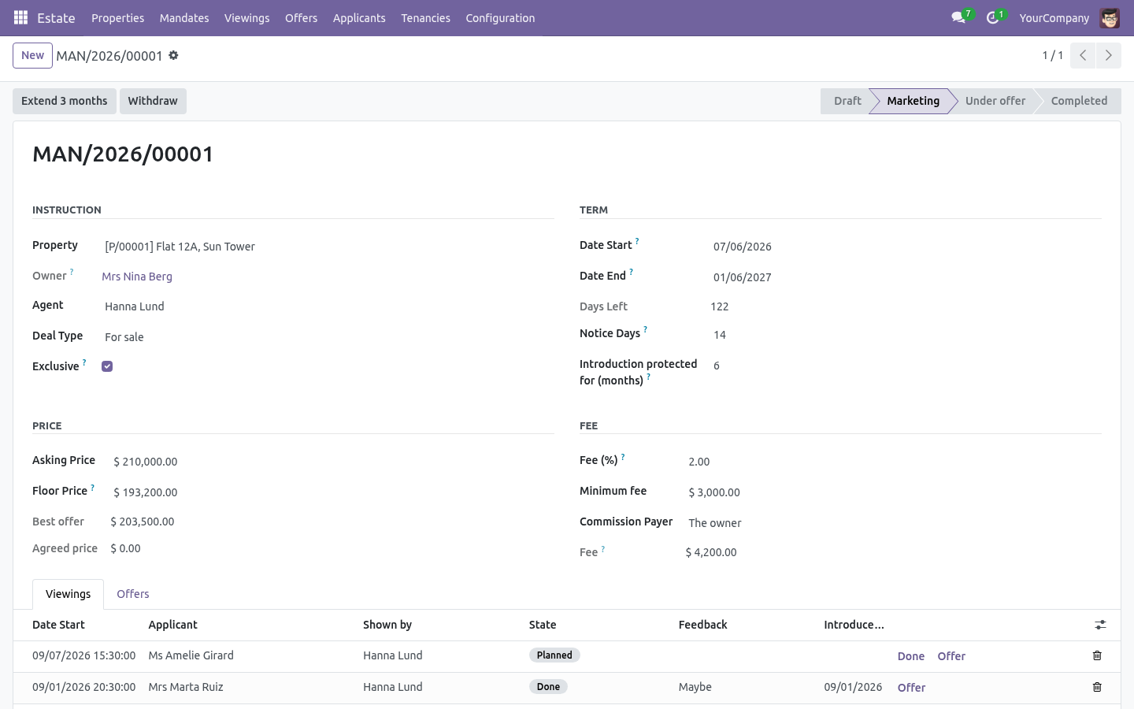Viewport: 1134px width, 709px height.
Task: Show the computed Fee help tooltip
Action: tap(603, 549)
